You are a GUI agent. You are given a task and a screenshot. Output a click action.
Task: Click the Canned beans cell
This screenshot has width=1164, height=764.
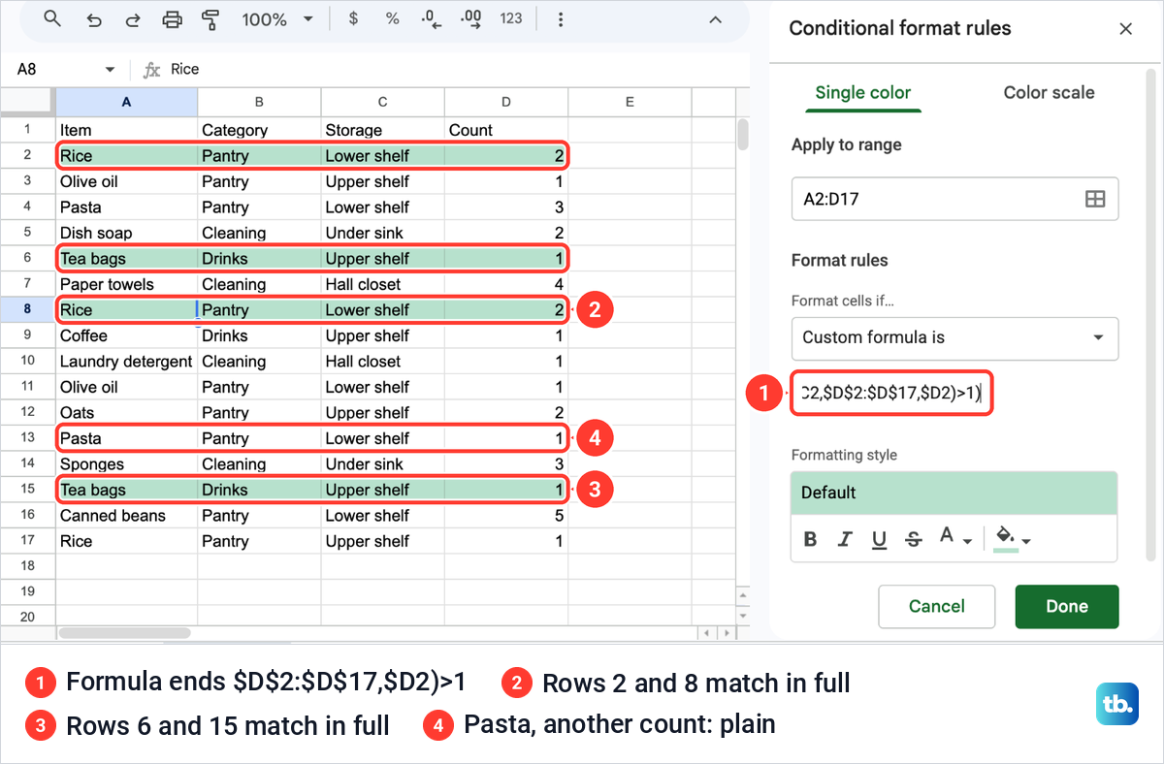coord(126,516)
